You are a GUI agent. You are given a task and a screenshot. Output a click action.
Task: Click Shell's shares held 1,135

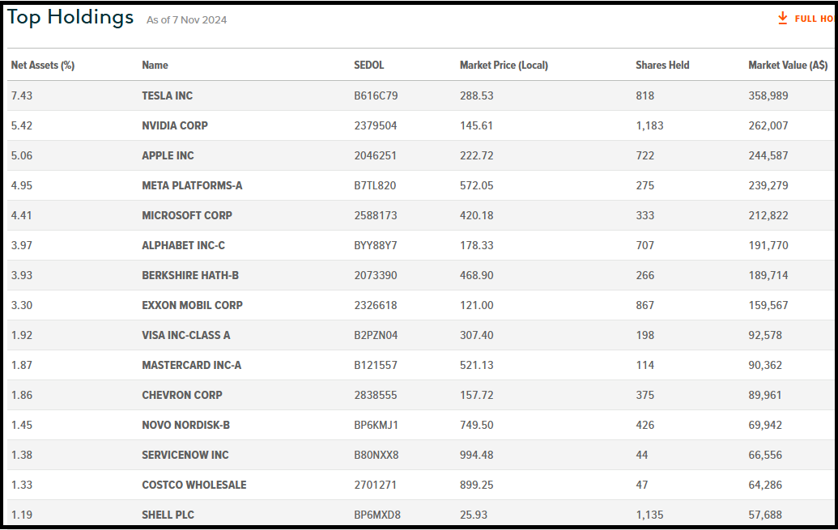pos(649,515)
